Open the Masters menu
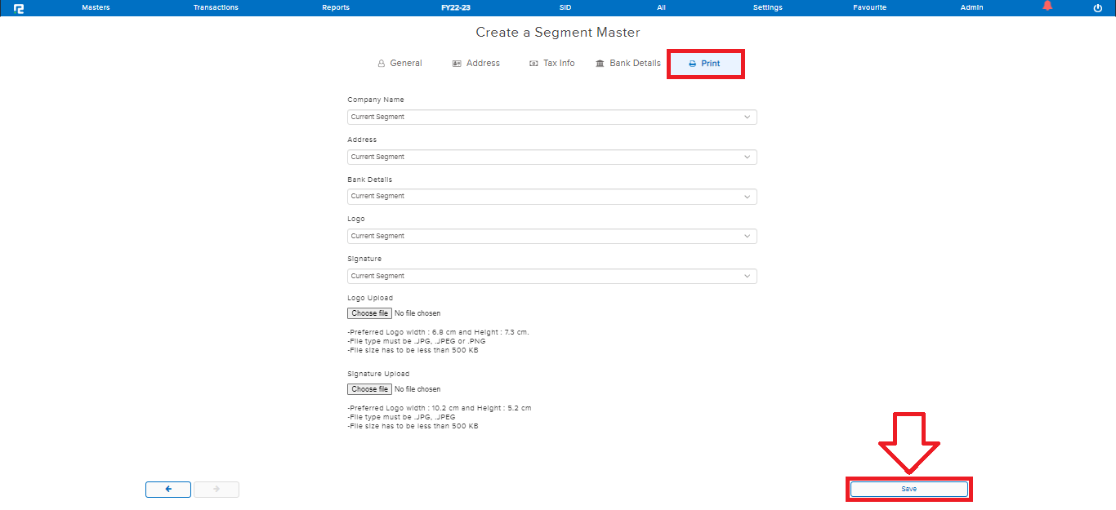The height and width of the screenshot is (510, 1116). click(x=96, y=7)
